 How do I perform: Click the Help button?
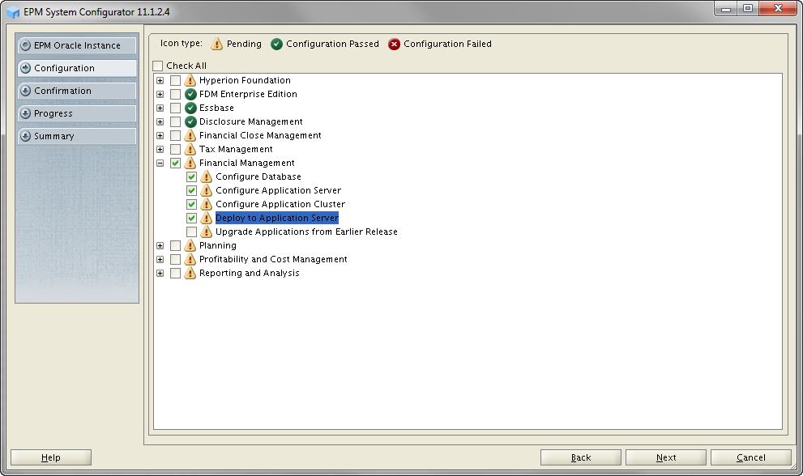coord(51,457)
